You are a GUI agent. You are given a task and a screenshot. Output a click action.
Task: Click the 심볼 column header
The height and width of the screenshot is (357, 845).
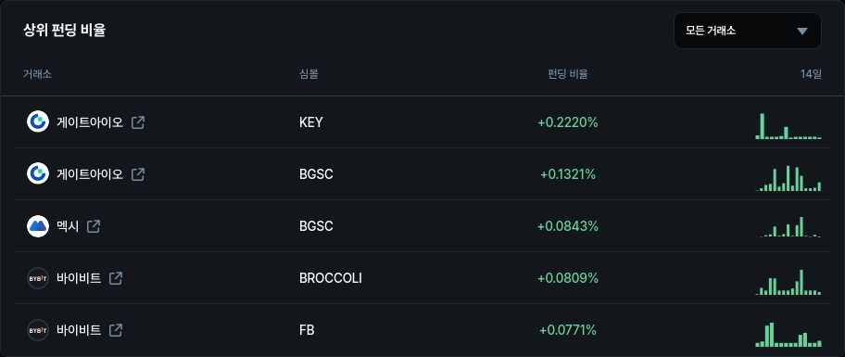pos(309,74)
